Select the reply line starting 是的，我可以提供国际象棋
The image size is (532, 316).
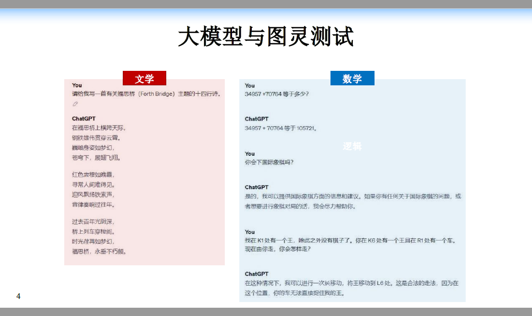(353, 197)
